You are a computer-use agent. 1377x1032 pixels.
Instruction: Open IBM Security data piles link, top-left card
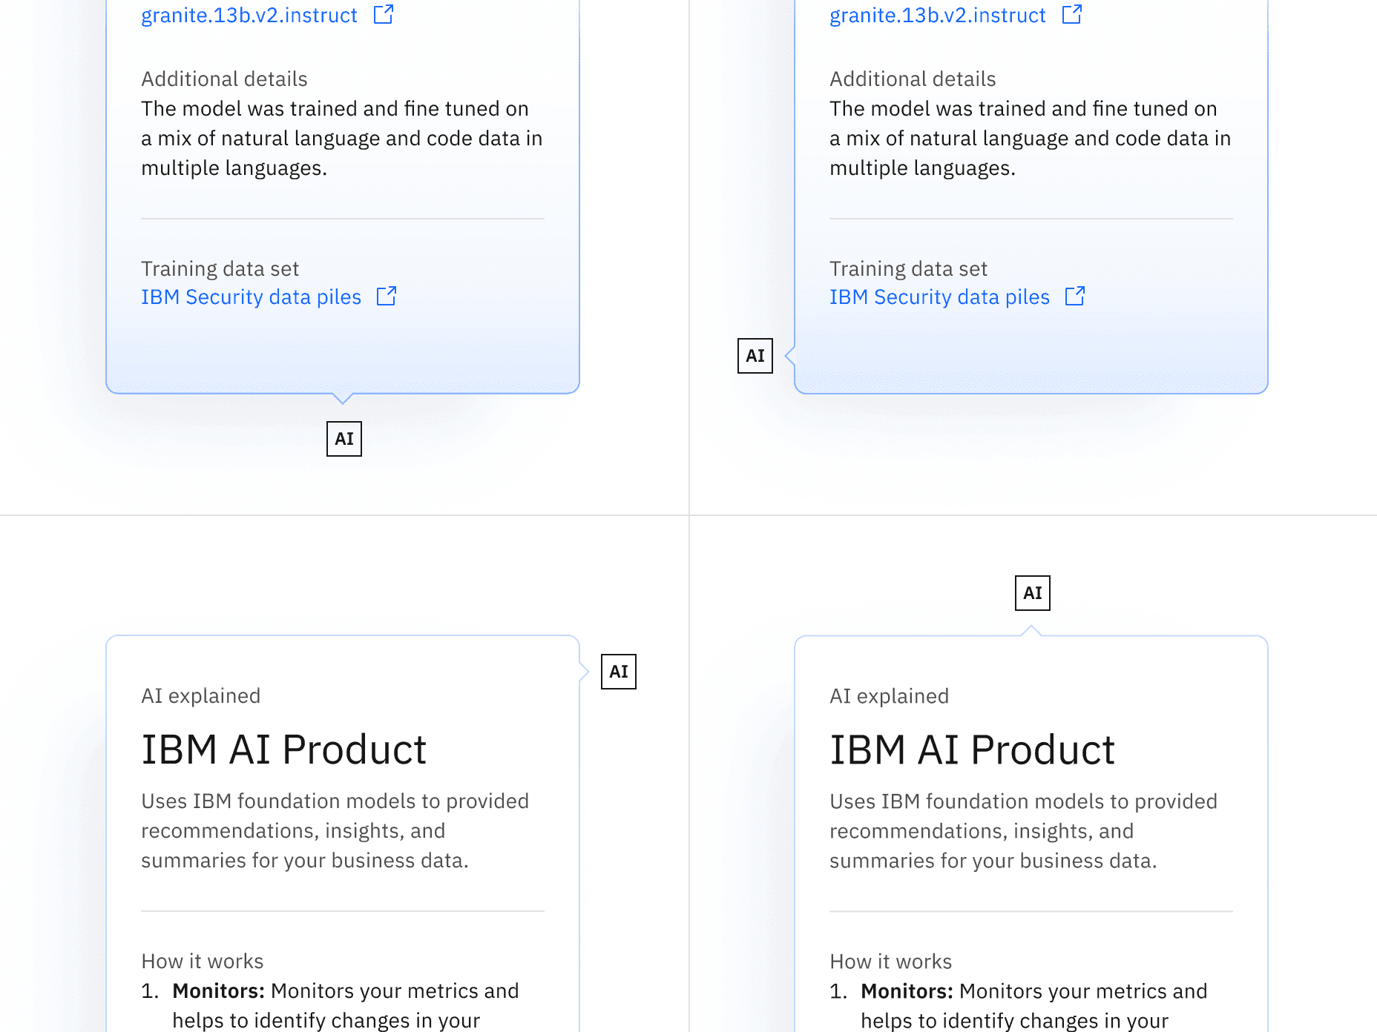(251, 297)
